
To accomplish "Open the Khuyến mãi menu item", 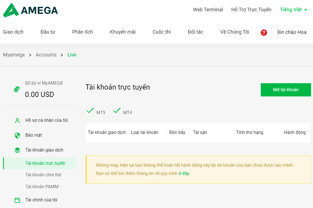I will click(123, 32).
